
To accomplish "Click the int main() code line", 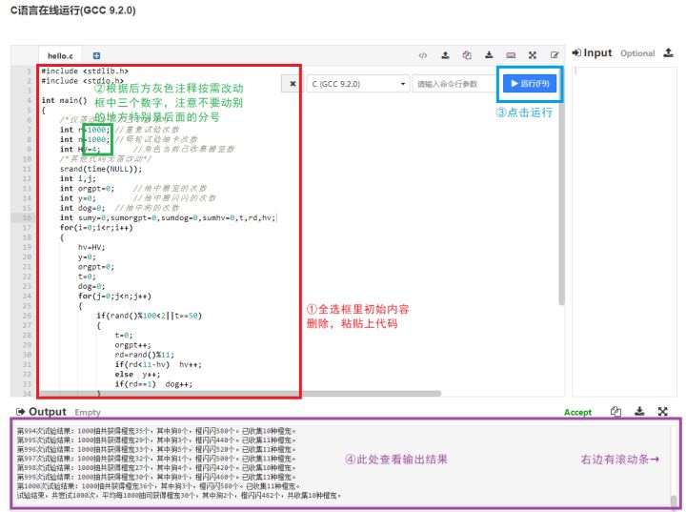I will click(65, 100).
